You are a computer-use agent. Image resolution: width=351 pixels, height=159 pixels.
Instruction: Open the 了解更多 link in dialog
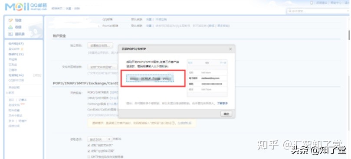click(222, 103)
